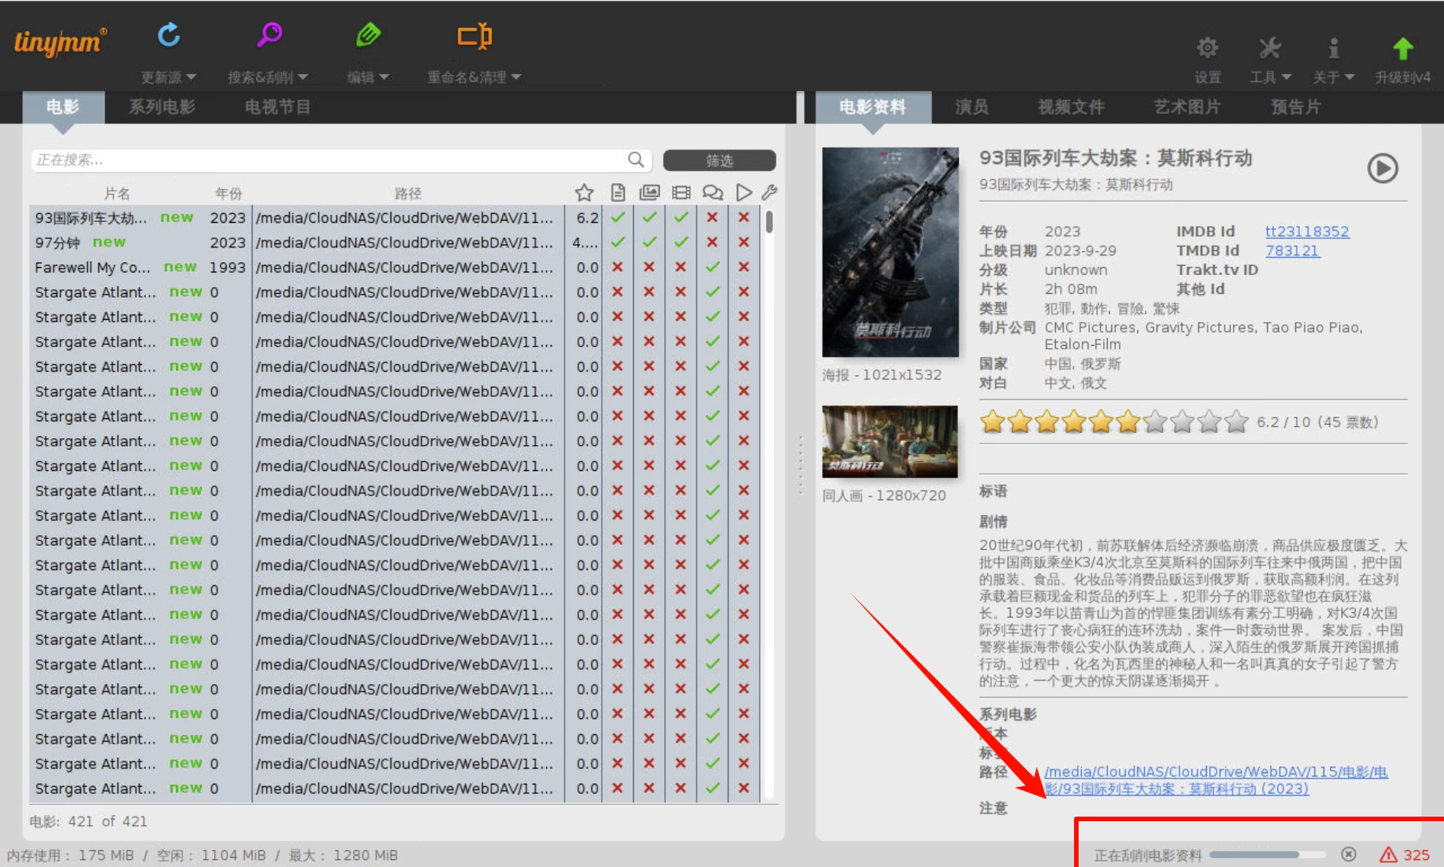Viewport: 1444px width, 867px height.
Task: Cancel the scraping task in status bar
Action: pos(1348,854)
